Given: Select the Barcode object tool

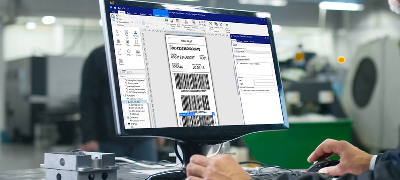Looking at the screenshot, I should (118, 42).
